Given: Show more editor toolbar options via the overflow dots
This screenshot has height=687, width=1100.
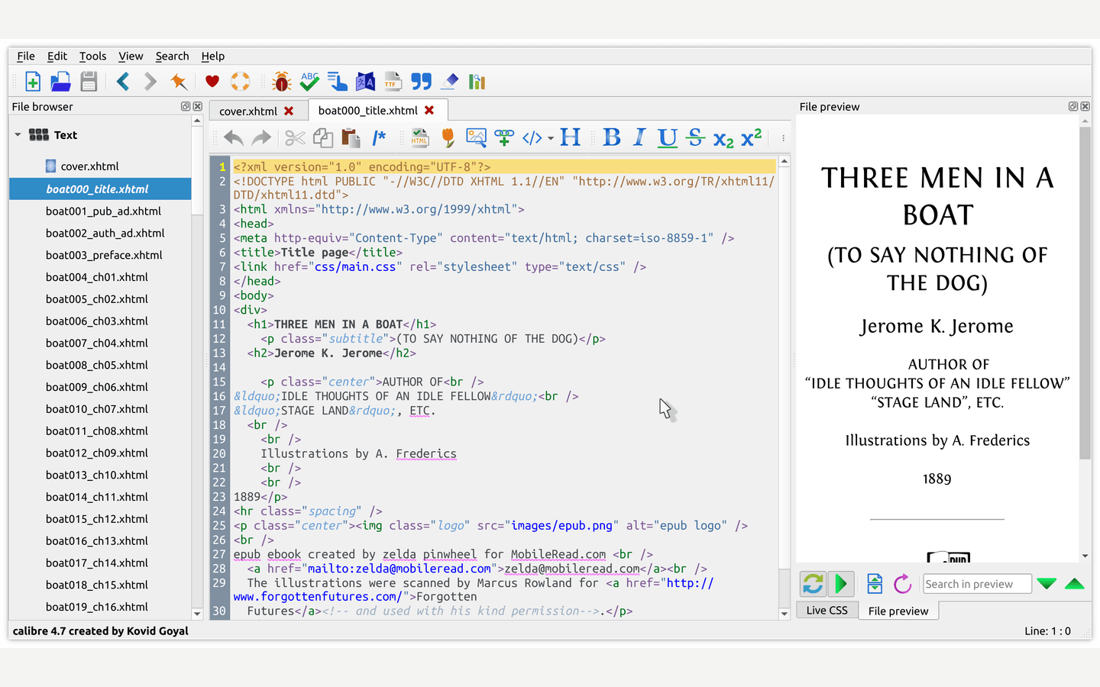Looking at the screenshot, I should point(783,138).
